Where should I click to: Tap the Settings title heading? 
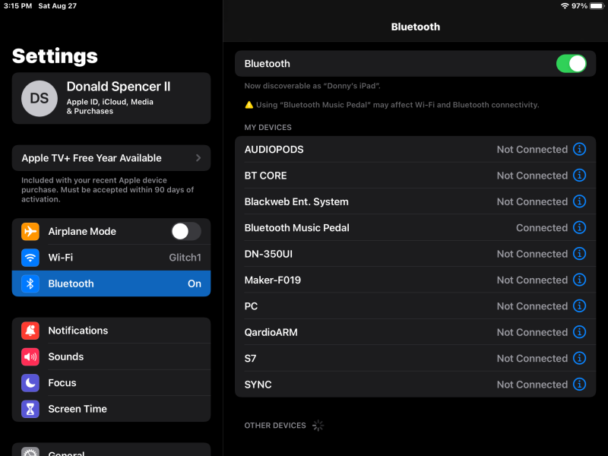(x=55, y=55)
